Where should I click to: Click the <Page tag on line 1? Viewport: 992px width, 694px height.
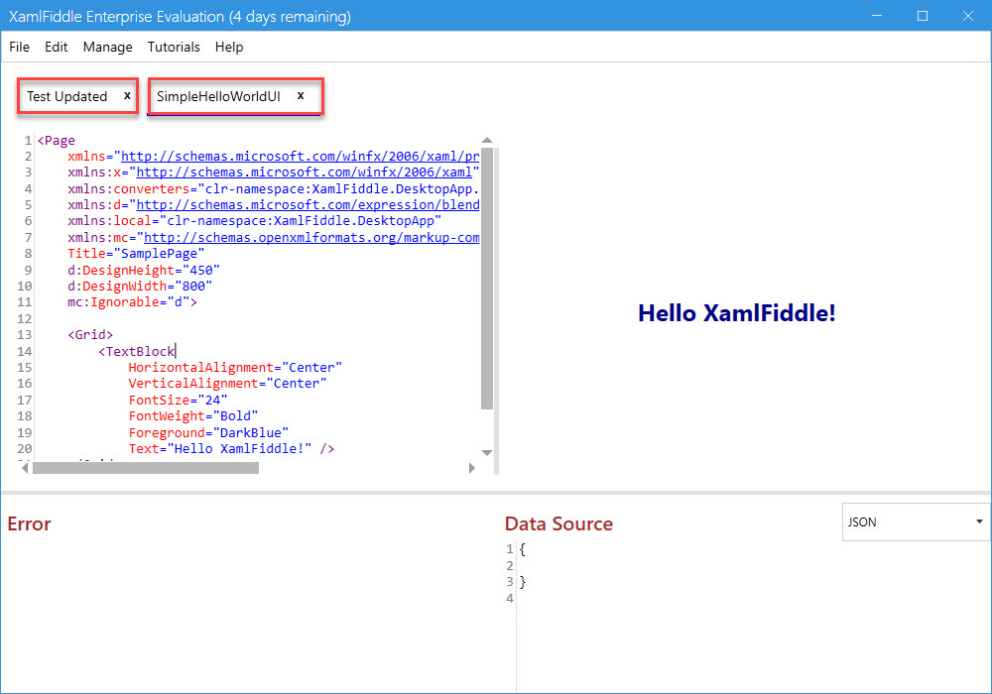point(57,140)
